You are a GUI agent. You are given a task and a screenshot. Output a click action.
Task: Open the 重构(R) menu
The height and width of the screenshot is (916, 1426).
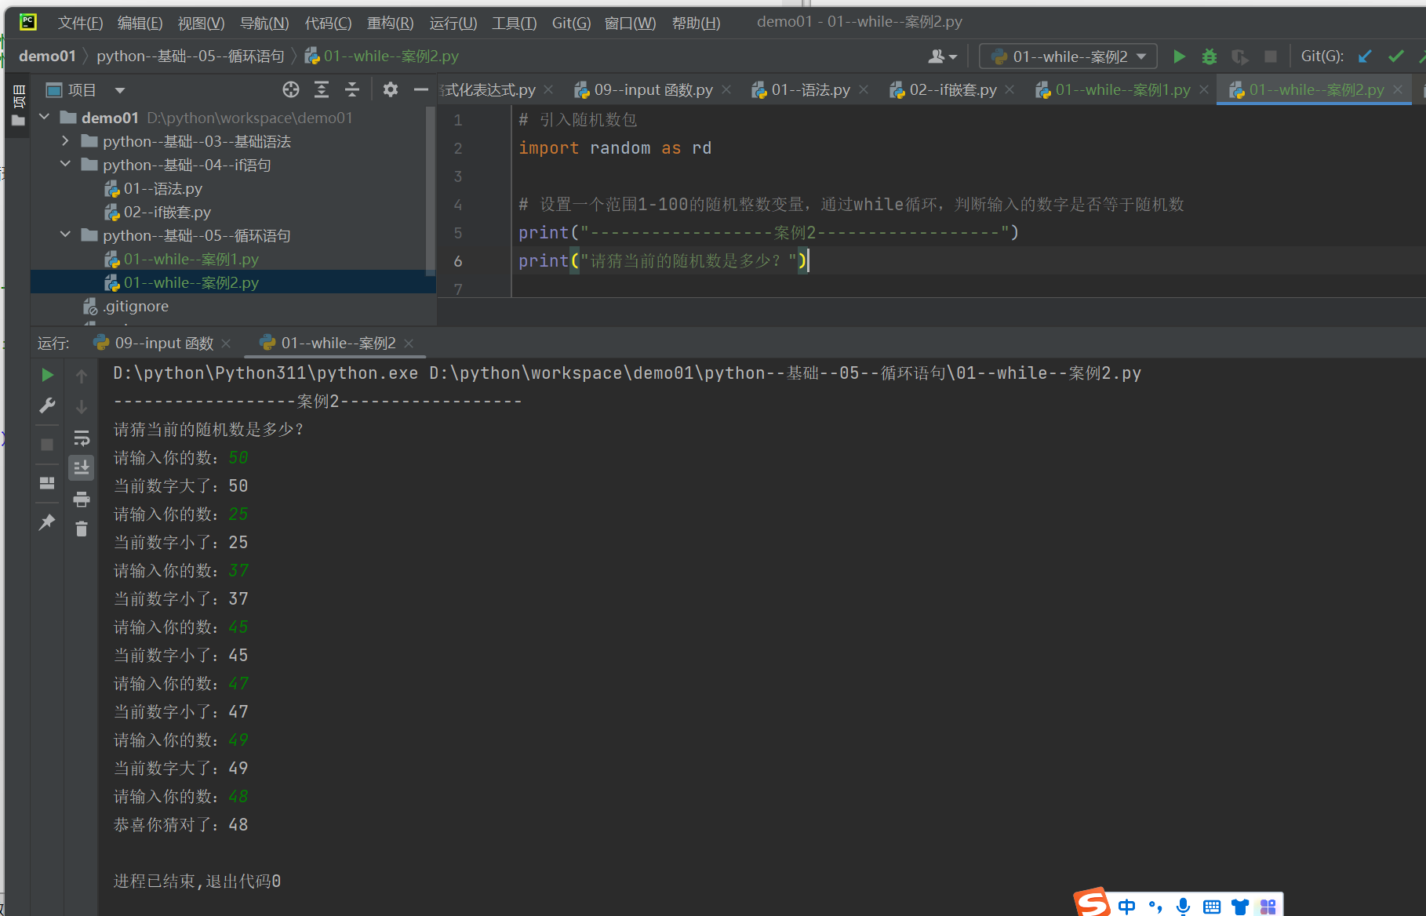390,23
